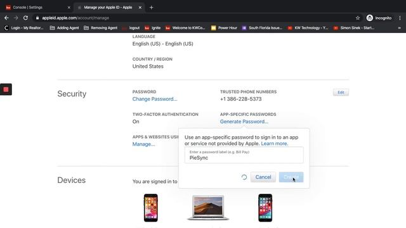The width and height of the screenshot is (406, 228).
Task: Cancel the app-specific password dialog
Action: pos(263,177)
